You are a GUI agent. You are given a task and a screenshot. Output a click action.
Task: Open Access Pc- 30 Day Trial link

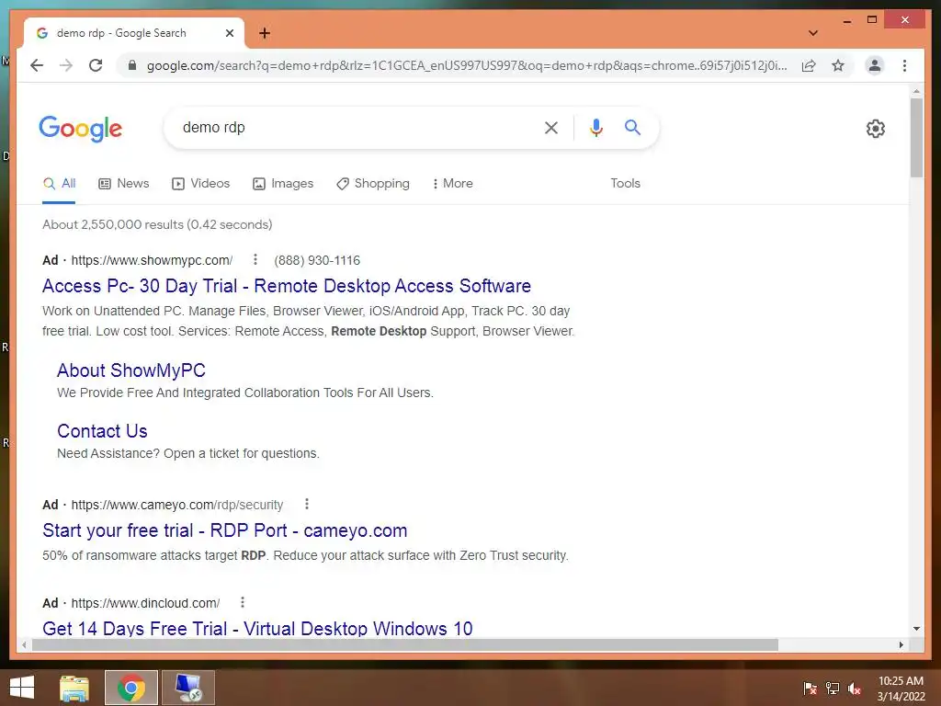(287, 286)
